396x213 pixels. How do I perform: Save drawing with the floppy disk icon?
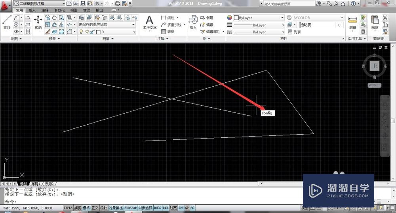coord(83,4)
